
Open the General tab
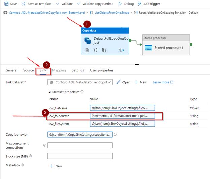pyautogui.click(x=11, y=70)
